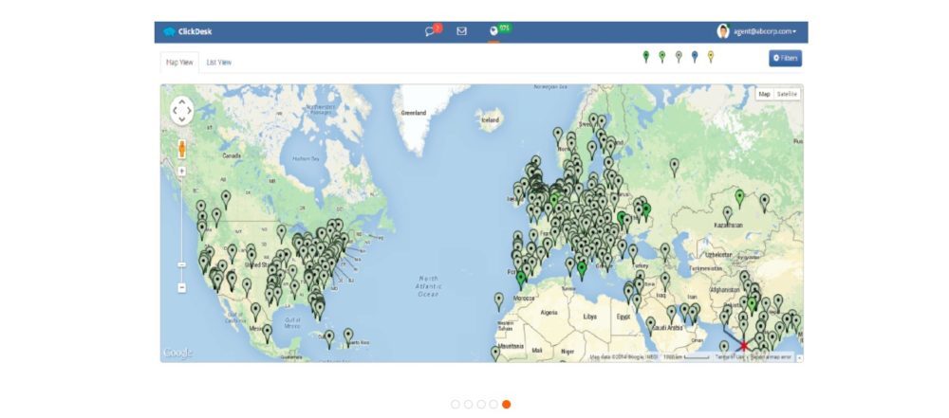
Task: Open the chat notifications icon
Action: point(431,31)
